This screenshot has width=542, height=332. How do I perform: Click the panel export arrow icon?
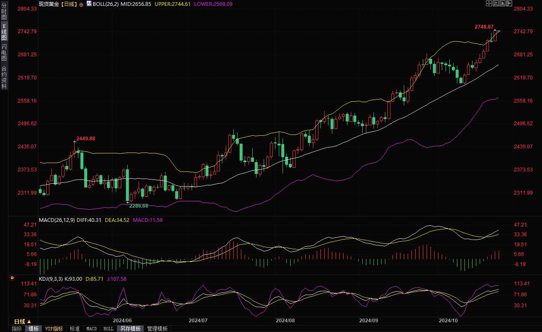tap(510, 3)
